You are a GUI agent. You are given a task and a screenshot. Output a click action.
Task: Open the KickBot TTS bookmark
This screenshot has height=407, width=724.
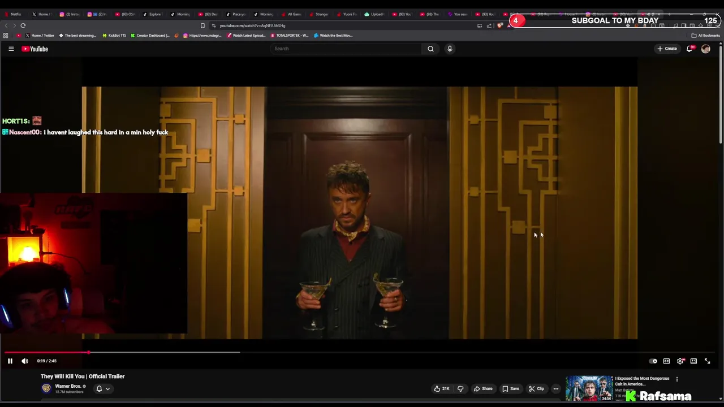click(x=114, y=36)
